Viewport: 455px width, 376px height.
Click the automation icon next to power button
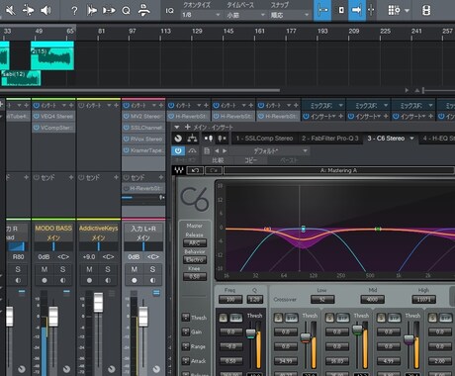click(192, 151)
